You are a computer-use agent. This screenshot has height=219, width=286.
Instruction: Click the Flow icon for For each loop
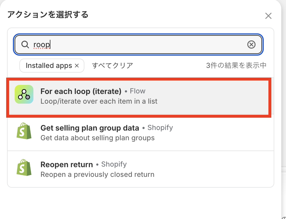(24, 94)
